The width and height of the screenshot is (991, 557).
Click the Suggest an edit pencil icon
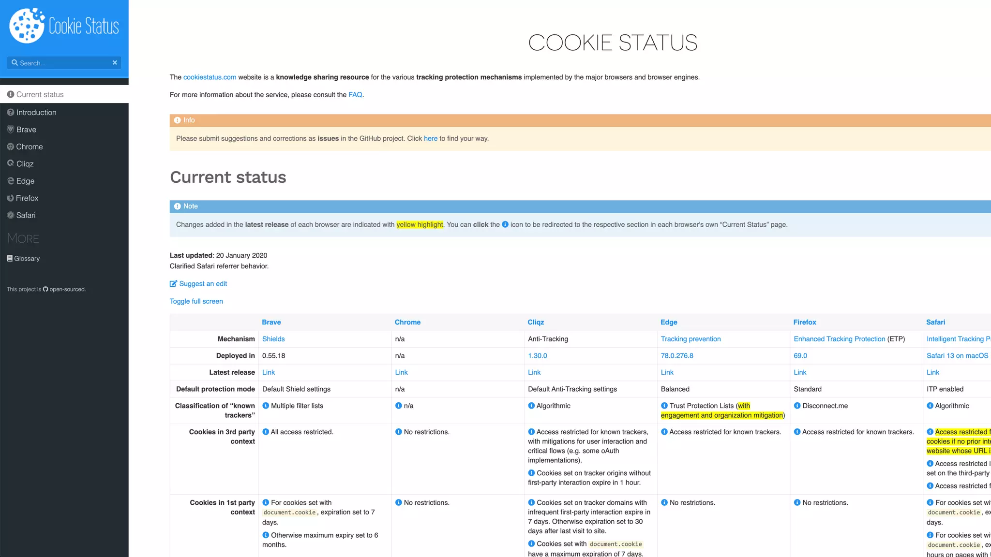click(173, 284)
